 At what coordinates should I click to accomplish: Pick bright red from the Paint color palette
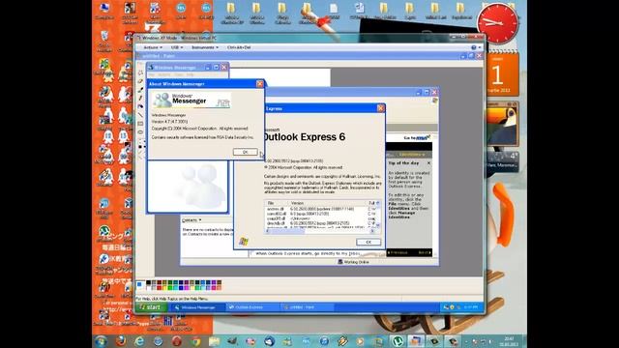159,288
